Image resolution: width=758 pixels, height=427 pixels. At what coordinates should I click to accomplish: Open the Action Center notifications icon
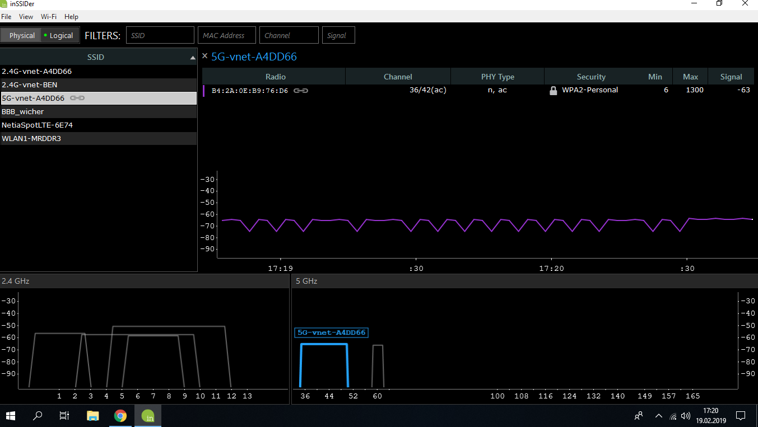741,416
